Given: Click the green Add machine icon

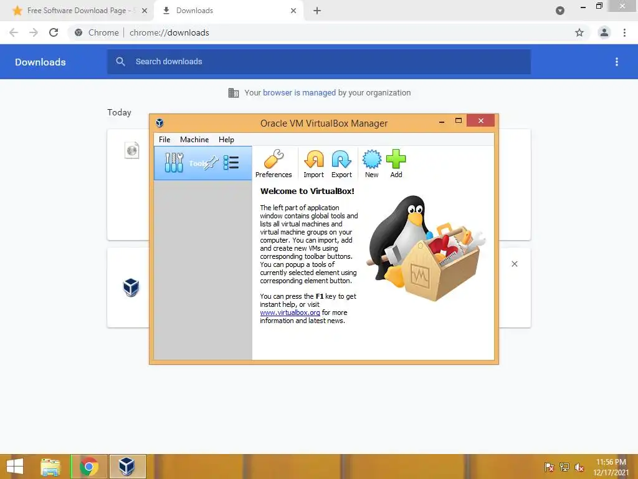Looking at the screenshot, I should click(396, 159).
